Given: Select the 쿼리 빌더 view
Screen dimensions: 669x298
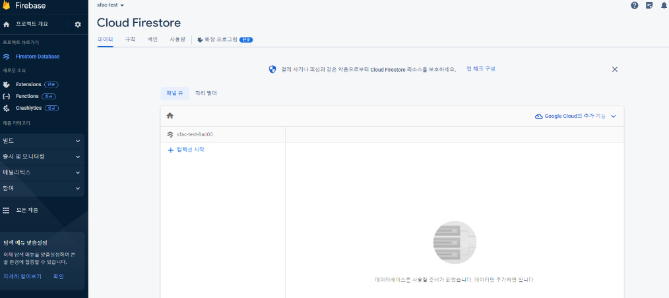Looking at the screenshot, I should (x=206, y=93).
